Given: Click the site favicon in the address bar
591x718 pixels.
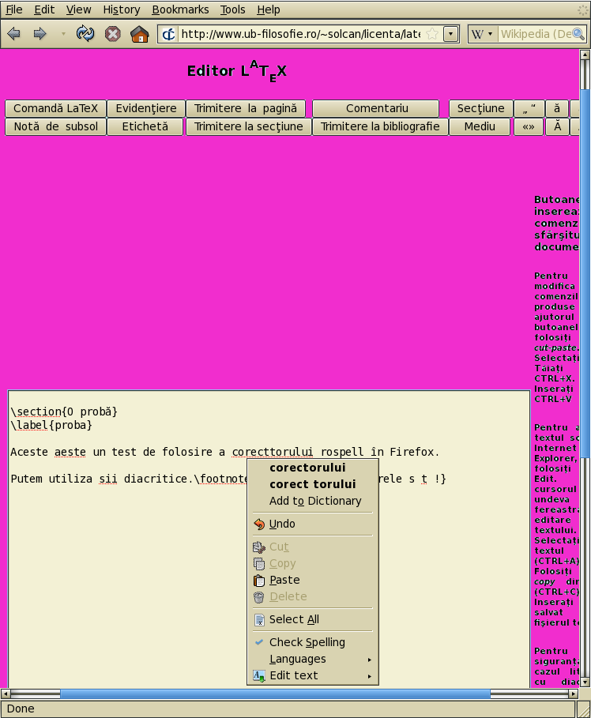Looking at the screenshot, I should (168, 34).
